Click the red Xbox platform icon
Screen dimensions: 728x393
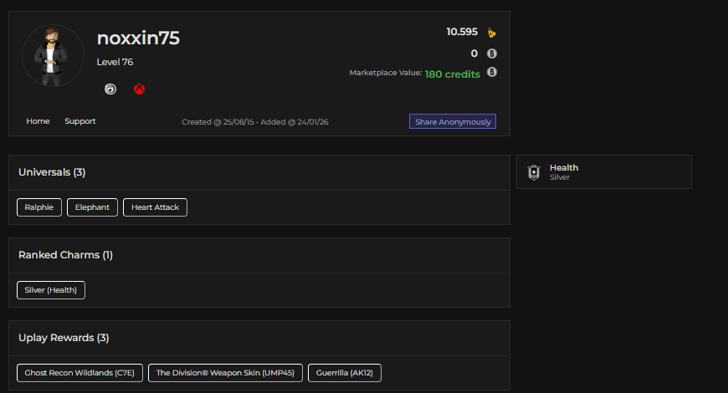pos(139,89)
